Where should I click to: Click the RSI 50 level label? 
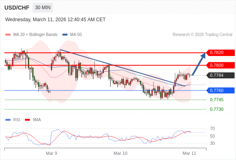212,136
